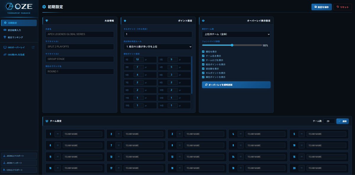Click the CSVエクスポート button
This screenshot has height=175, width=355.
tap(19, 170)
